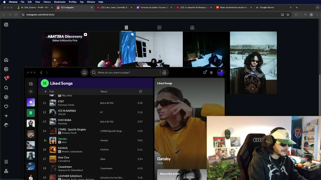This screenshot has width=321, height=180.
Task: Open the Spotify profile avatar menu
Action: (x=220, y=72)
